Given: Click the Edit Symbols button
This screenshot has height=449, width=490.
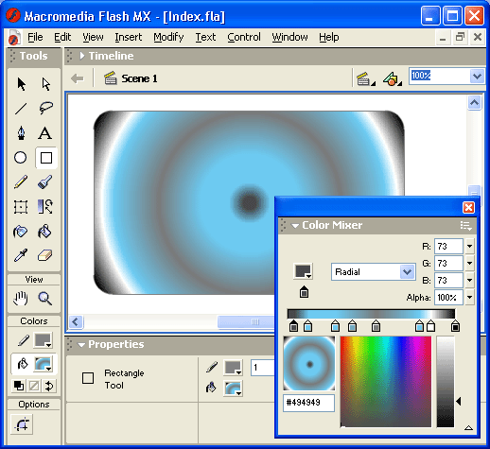Looking at the screenshot, I should coord(393,78).
